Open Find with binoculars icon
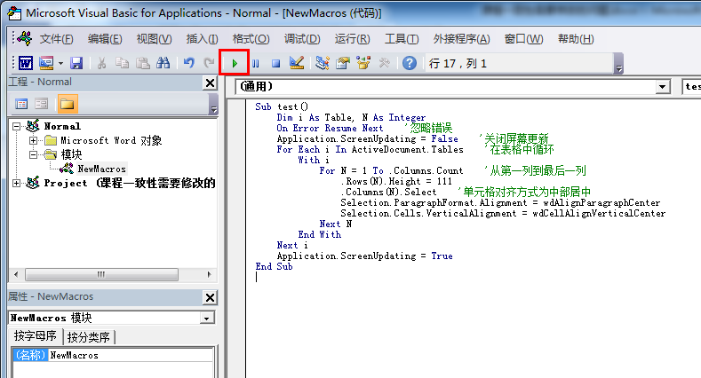This screenshot has height=378, width=701. [163, 63]
